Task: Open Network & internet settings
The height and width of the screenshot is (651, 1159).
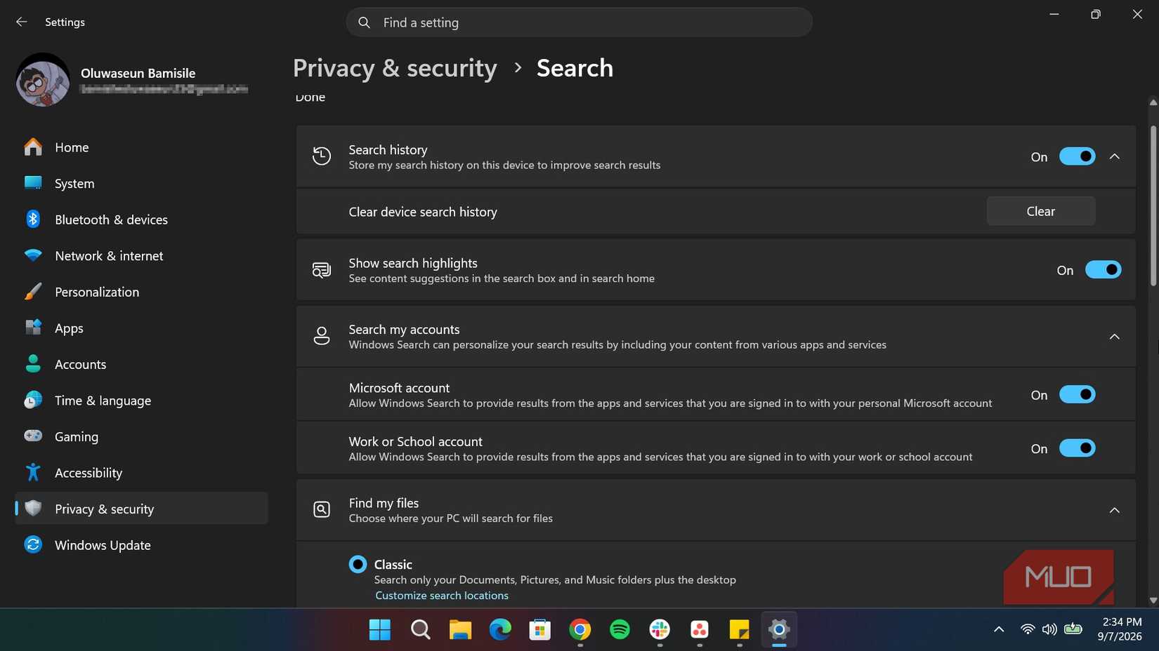Action: click(141, 256)
